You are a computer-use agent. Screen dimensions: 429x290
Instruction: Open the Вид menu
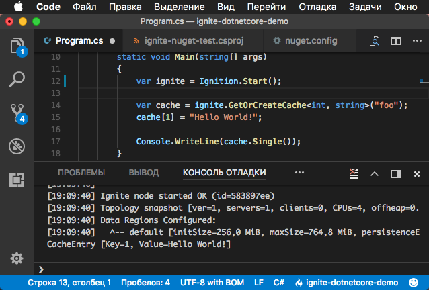(226, 7)
